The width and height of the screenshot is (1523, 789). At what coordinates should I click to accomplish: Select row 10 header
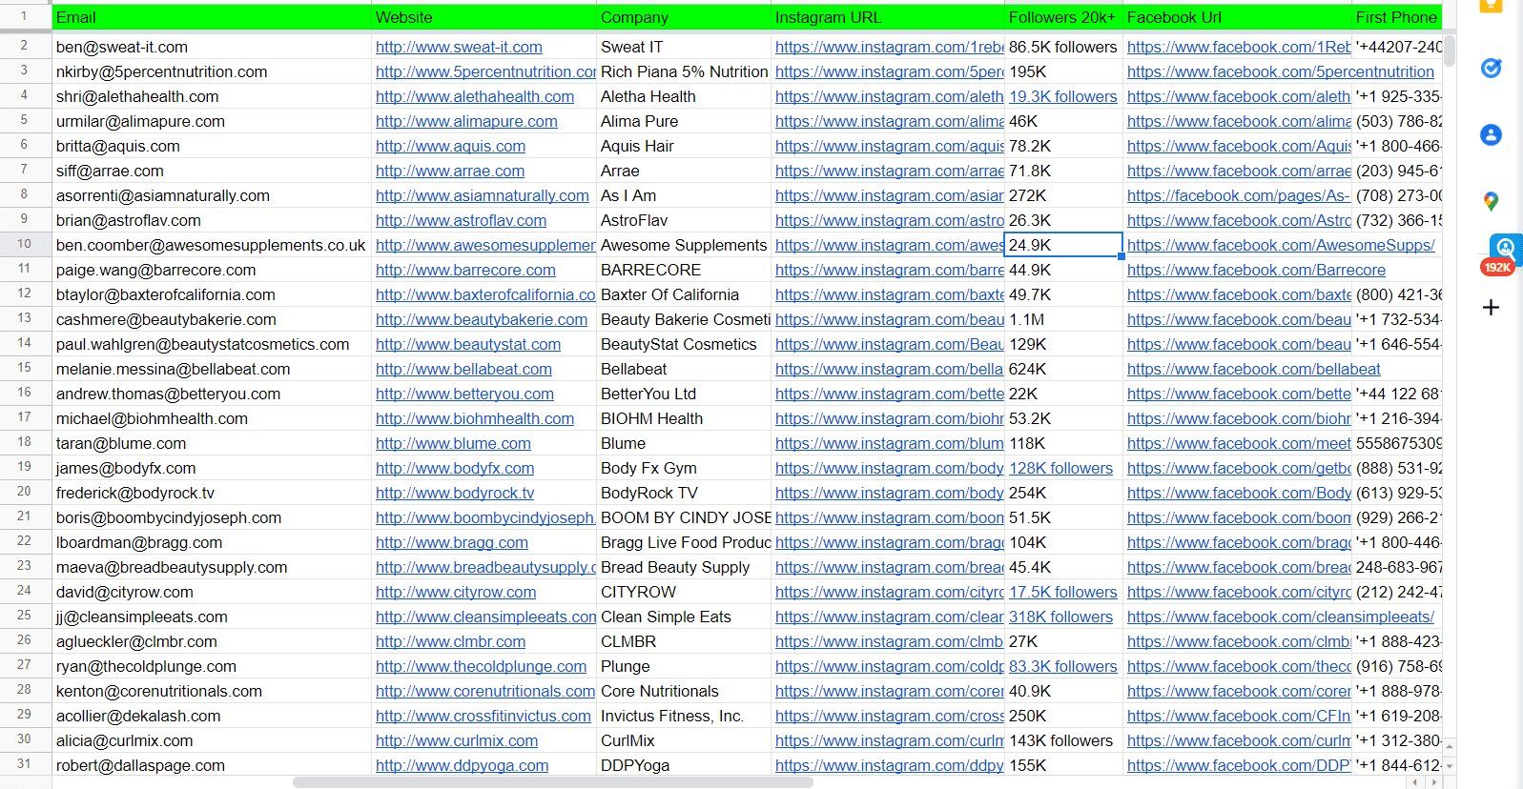25,245
